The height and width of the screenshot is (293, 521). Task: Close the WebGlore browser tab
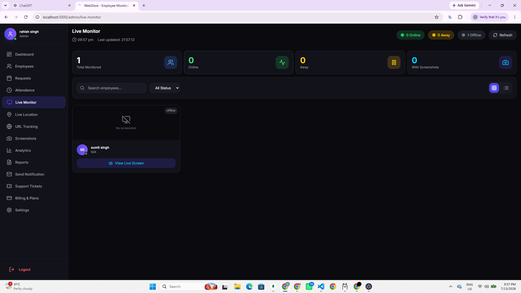(x=134, y=5)
